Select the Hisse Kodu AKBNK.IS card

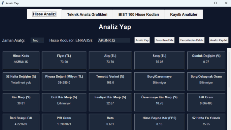point(21,60)
